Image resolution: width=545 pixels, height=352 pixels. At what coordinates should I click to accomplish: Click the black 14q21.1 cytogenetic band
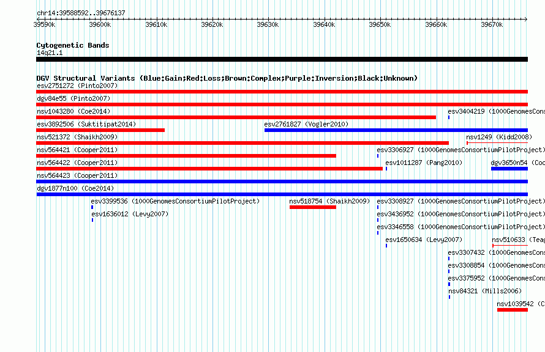click(x=282, y=59)
